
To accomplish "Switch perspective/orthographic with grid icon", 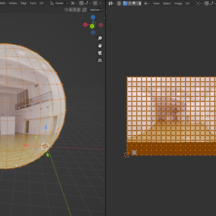I will (100, 60).
